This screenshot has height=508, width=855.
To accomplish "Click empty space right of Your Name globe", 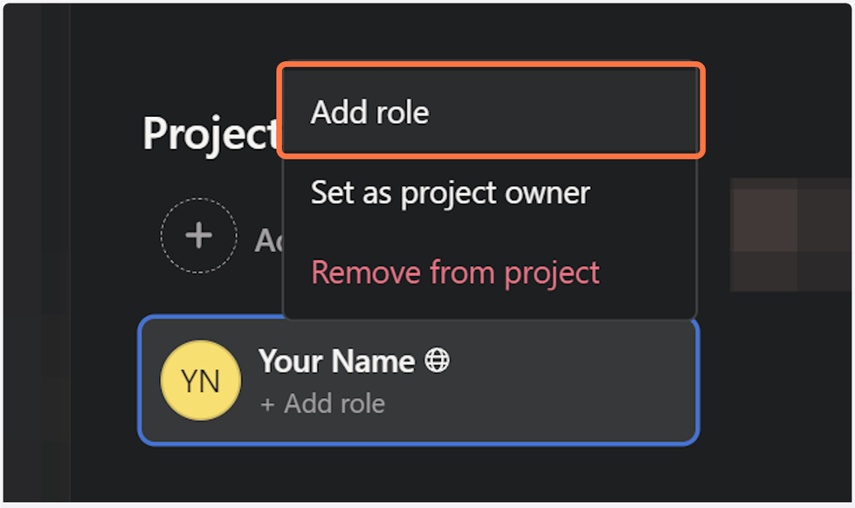I will coord(568,360).
